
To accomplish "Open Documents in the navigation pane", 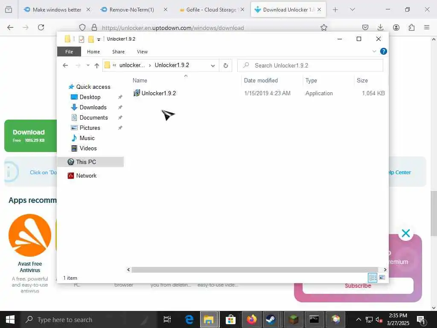I will click(x=93, y=118).
